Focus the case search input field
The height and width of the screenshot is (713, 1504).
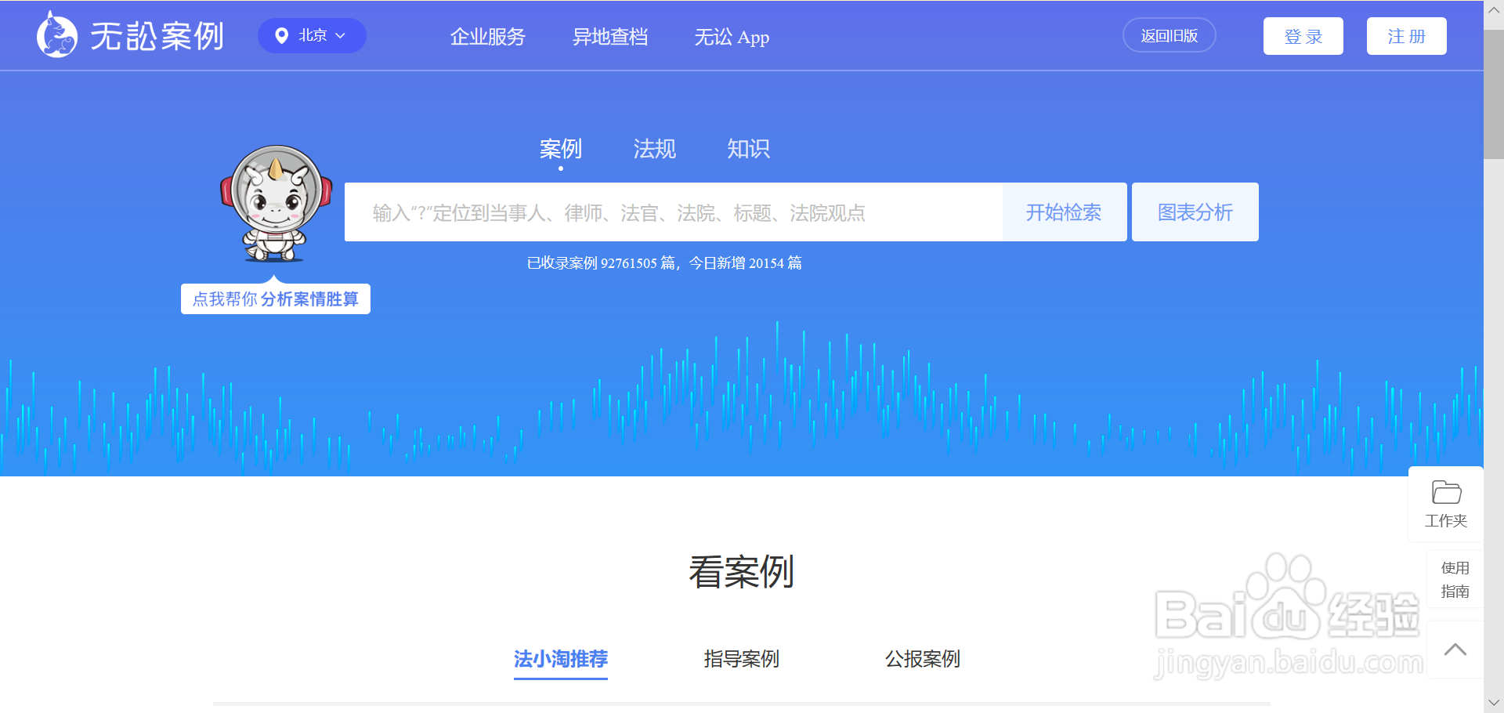pos(674,212)
